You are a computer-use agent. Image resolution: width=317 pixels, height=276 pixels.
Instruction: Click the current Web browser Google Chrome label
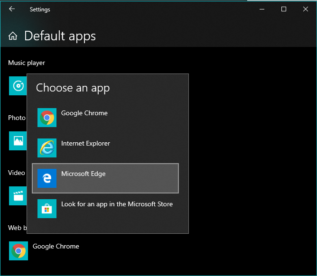tap(56, 246)
